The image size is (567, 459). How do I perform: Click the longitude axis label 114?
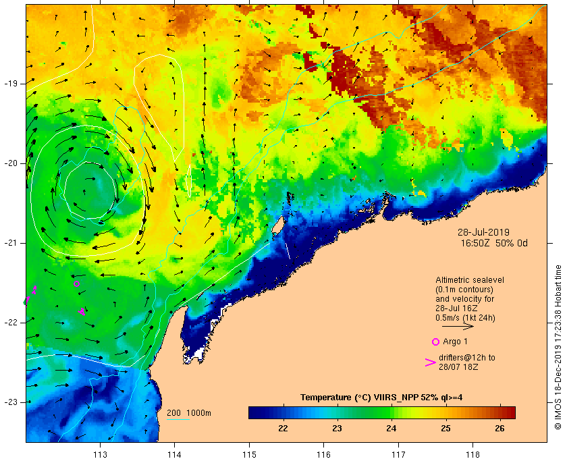tap(175, 454)
